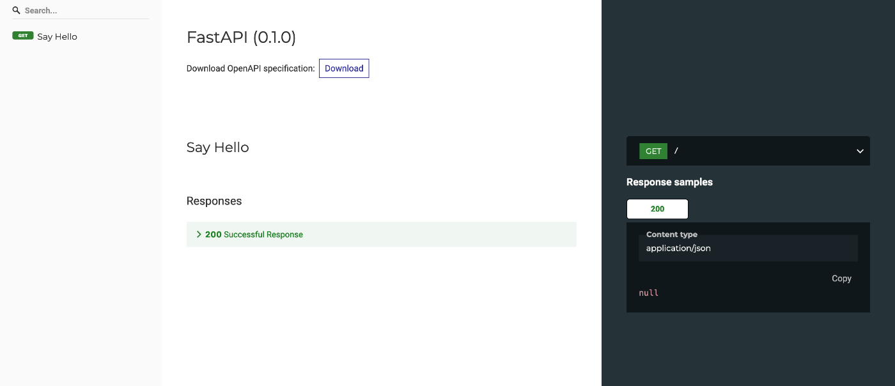This screenshot has width=895, height=386.
Task: Click the Say Hello section heading
Action: point(217,148)
